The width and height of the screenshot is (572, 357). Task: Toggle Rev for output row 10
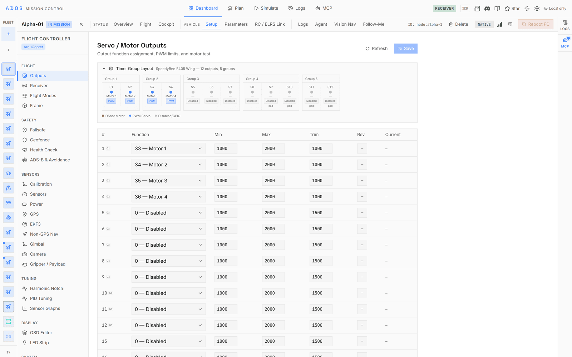click(362, 293)
